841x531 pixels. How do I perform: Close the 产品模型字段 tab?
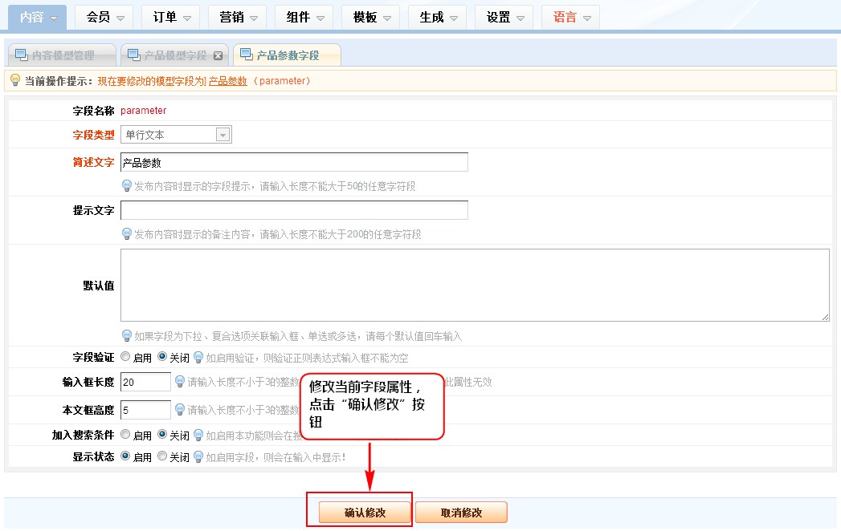click(218, 56)
